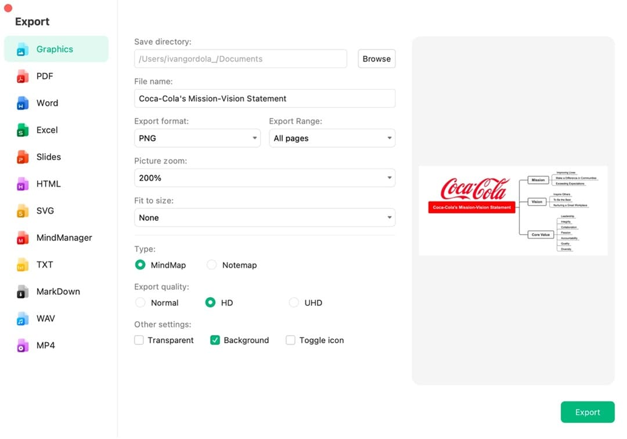The image size is (627, 439).
Task: Pick the Excel export icon
Action: [x=23, y=130]
